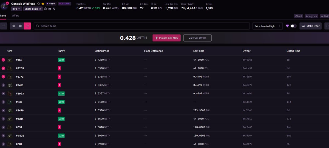Click the Owner column header

click(x=246, y=51)
